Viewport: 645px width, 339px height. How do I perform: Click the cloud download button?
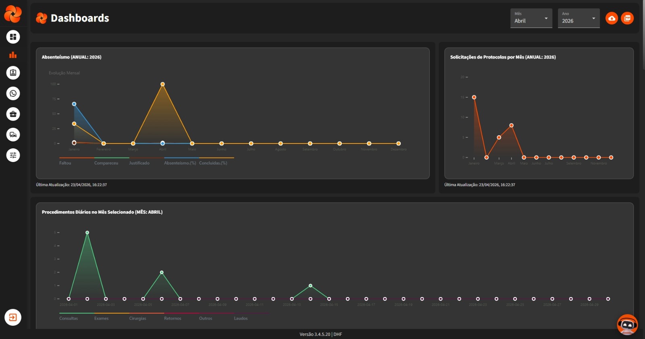point(612,18)
